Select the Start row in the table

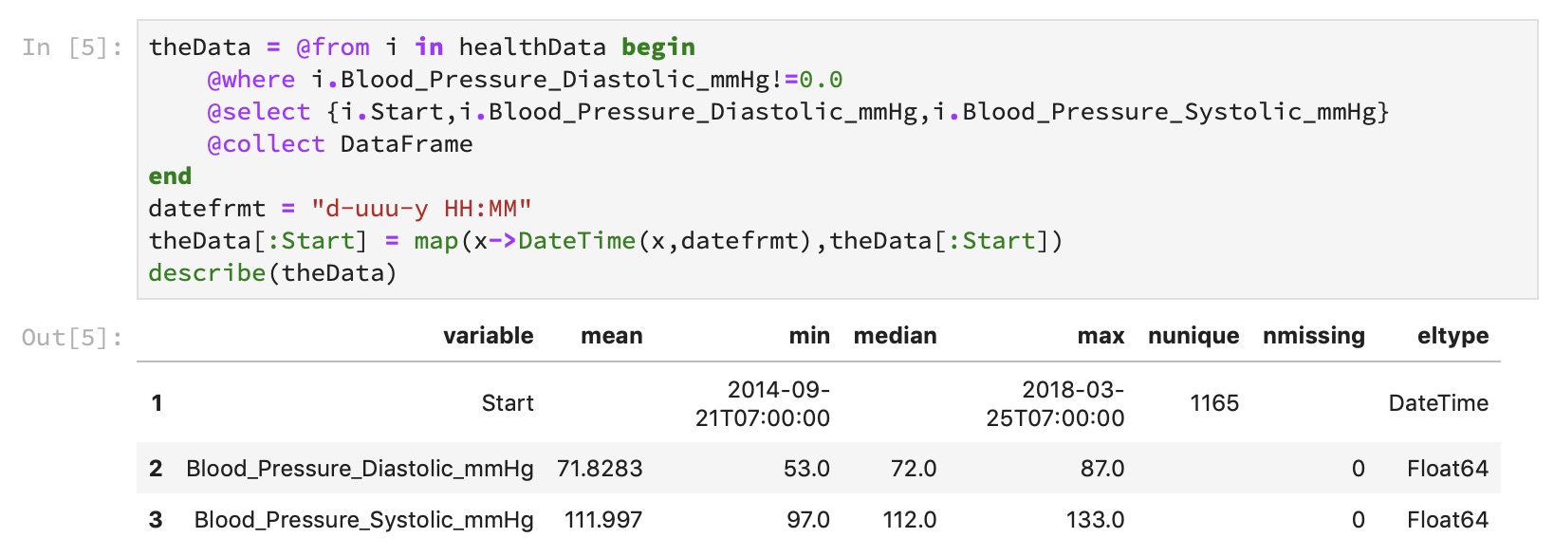tap(819, 403)
